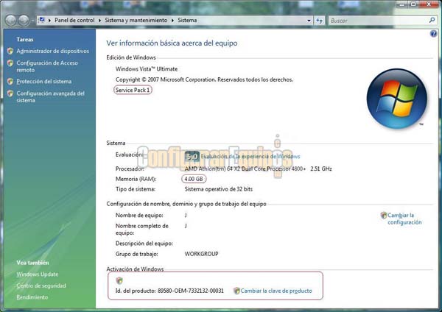442x312 pixels.
Task: Click Windows Vista Ultimate edition text
Action: 147,69
